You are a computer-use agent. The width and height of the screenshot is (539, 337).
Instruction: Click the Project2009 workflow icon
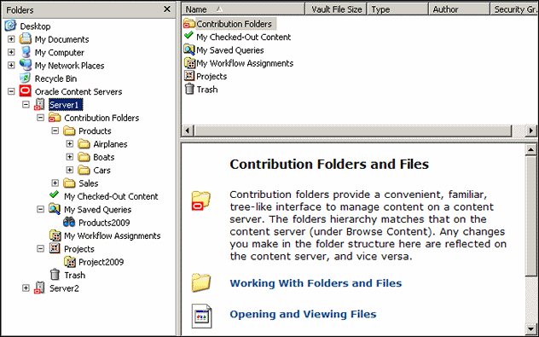pos(70,262)
